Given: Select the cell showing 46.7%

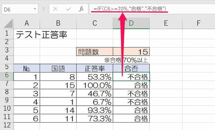Looking at the screenshot, I should (x=95, y=93).
